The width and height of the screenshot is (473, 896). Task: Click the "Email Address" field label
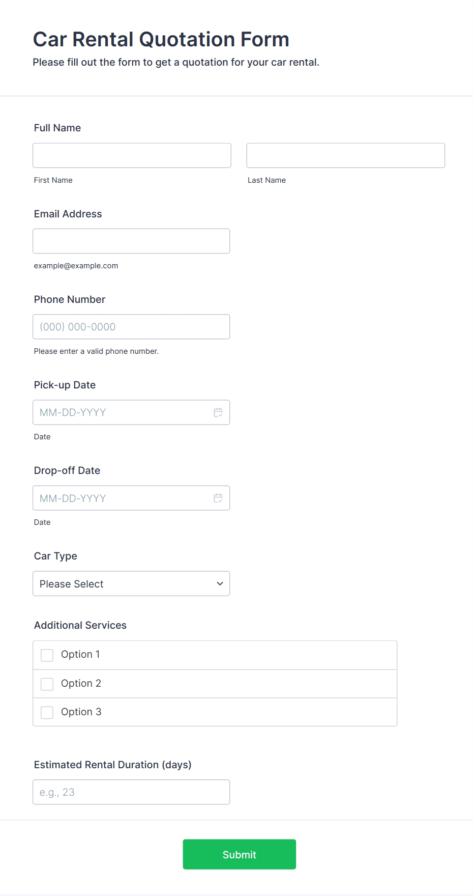[68, 214]
